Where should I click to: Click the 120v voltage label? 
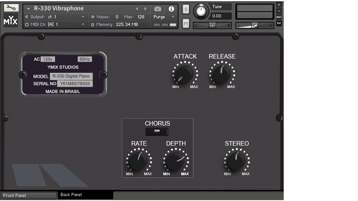[48, 59]
